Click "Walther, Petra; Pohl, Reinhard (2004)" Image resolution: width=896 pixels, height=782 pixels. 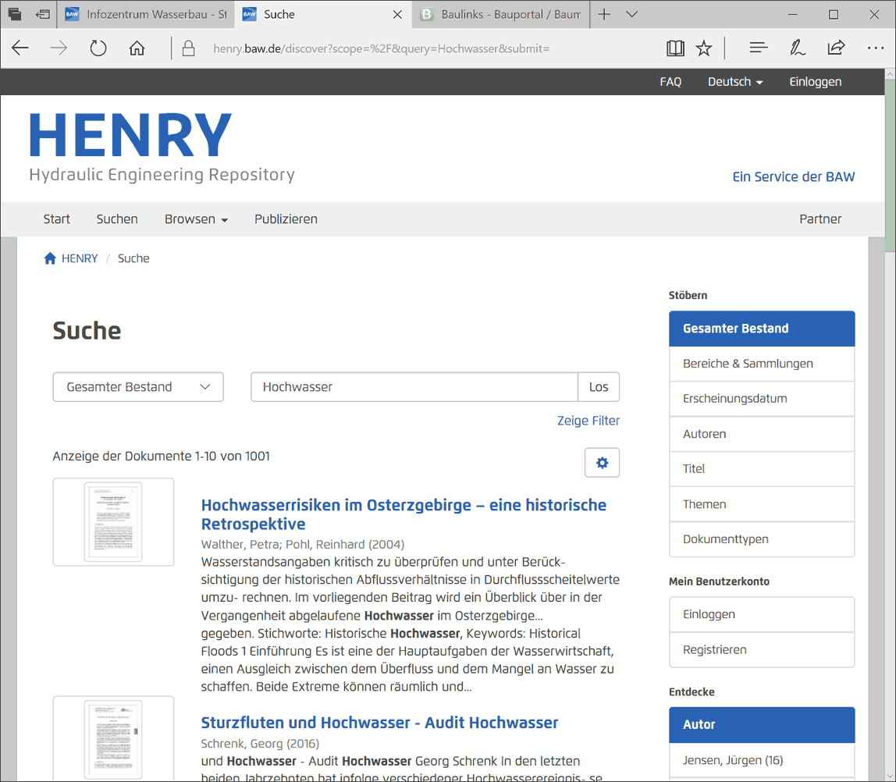tap(302, 545)
